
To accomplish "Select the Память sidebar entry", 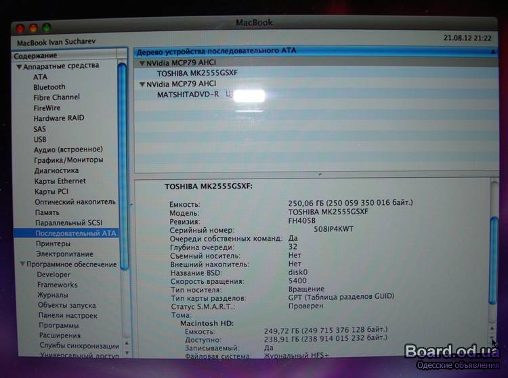I will (47, 212).
